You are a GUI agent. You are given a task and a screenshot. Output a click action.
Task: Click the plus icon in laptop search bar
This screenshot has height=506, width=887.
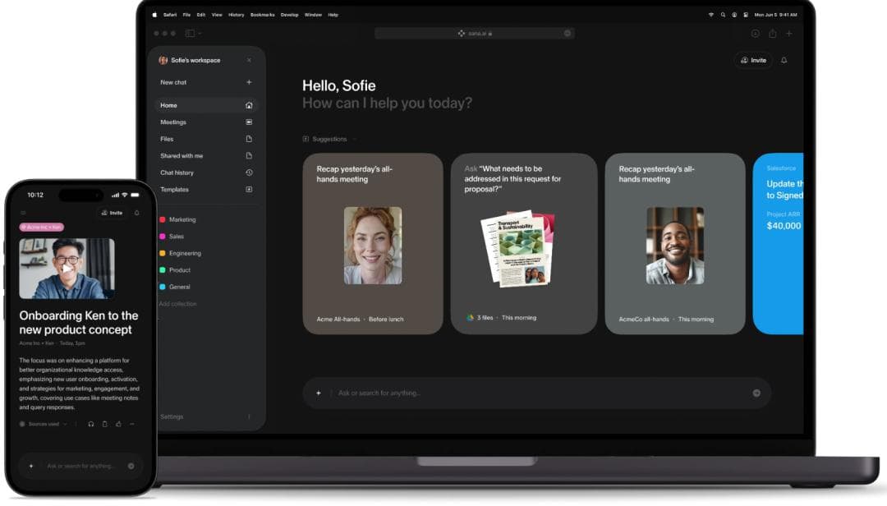pos(319,393)
